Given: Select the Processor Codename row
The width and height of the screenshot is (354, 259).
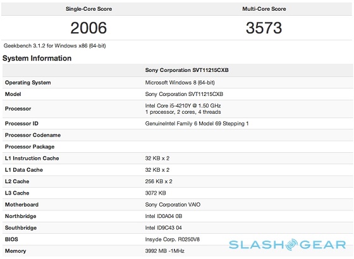Looking at the screenshot, I should click(178, 135).
